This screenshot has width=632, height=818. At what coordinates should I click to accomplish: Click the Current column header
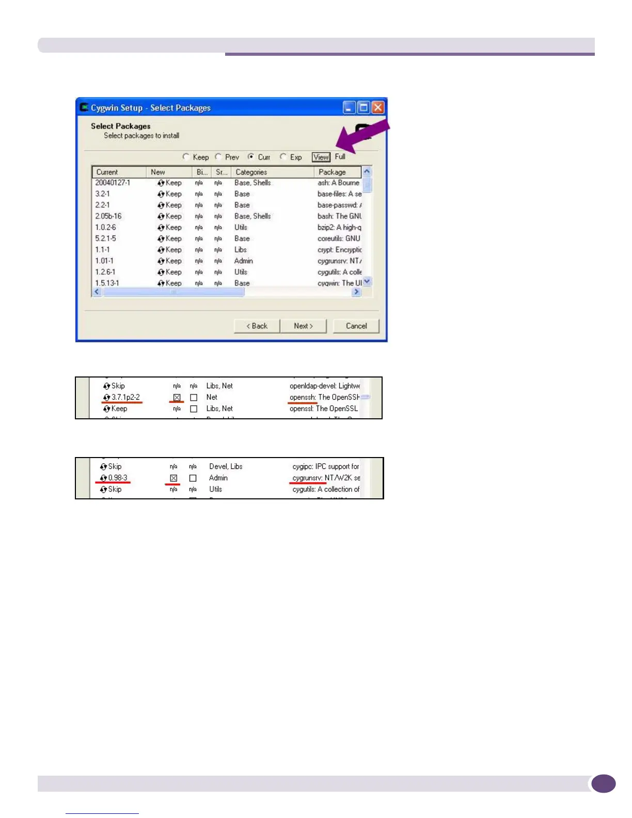[119, 172]
